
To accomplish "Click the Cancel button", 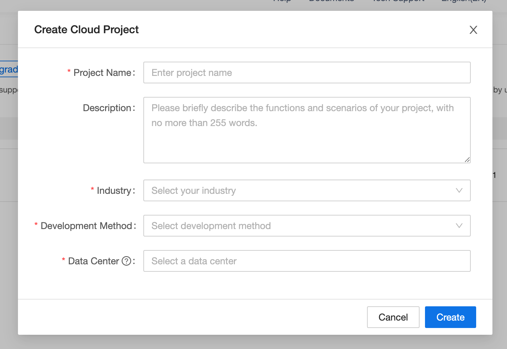I will [393, 317].
